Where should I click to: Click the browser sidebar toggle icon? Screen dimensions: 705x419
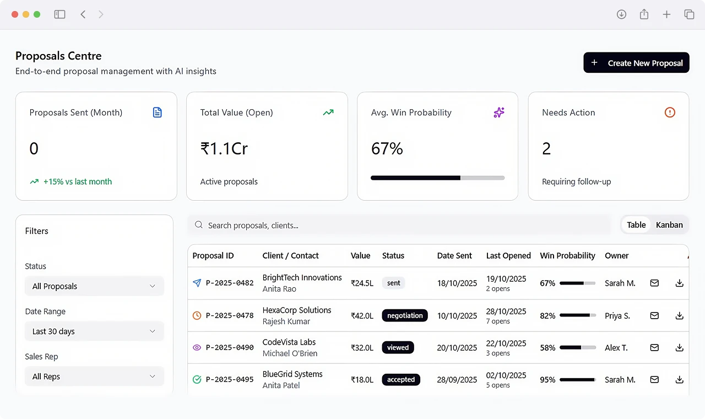[59, 14]
